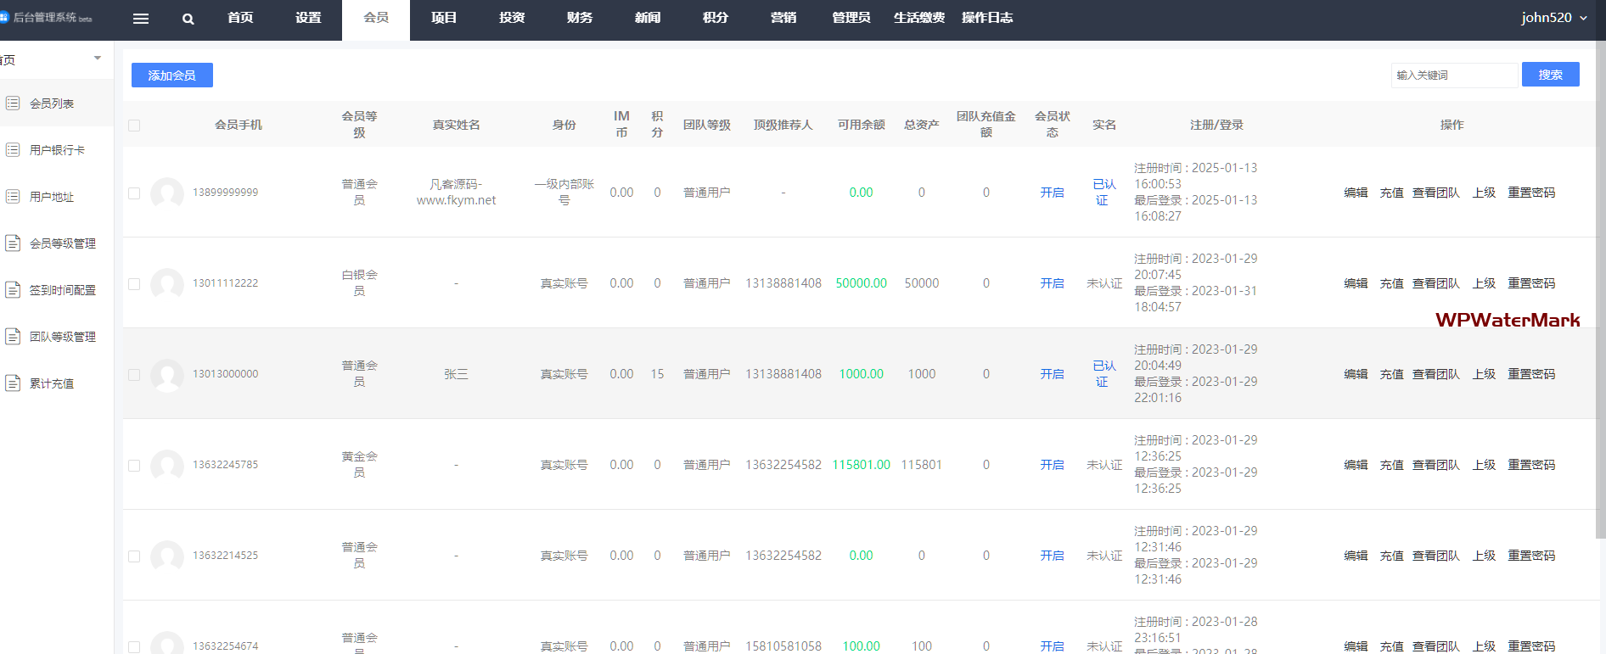1606x654 pixels.
Task: Click the search magnifier icon in header
Action: [x=188, y=19]
